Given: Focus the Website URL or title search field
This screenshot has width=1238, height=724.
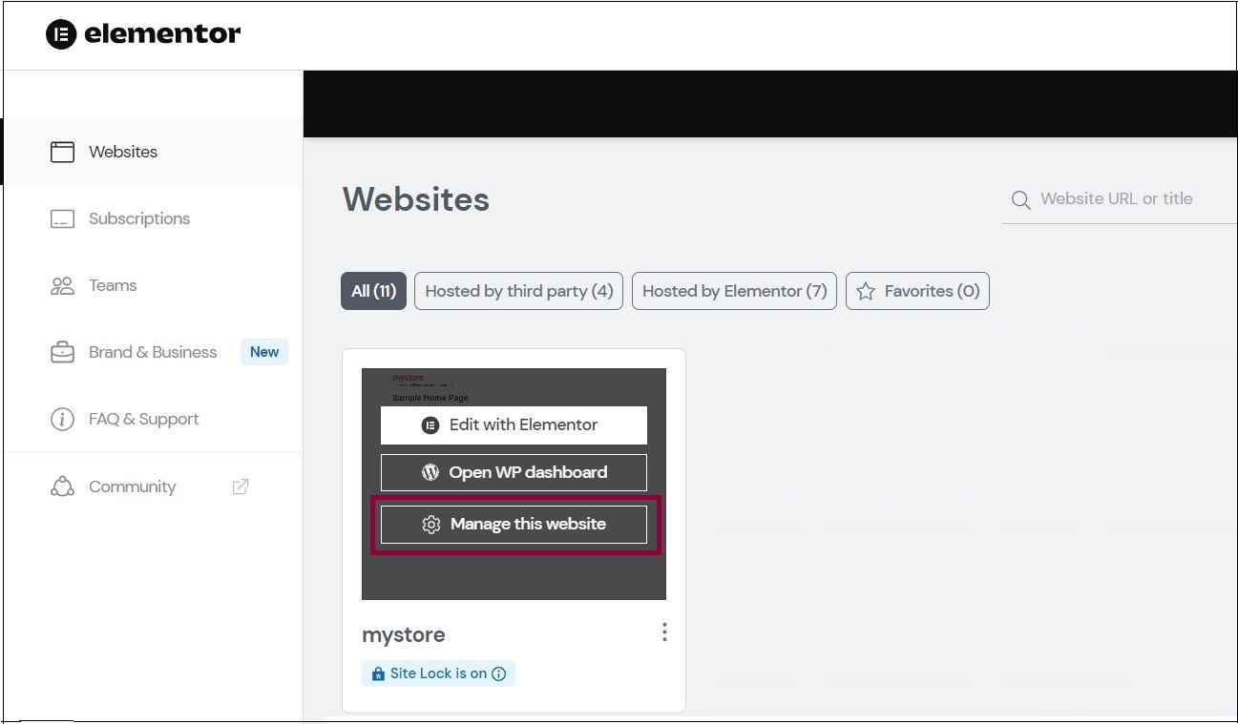Looking at the screenshot, I should coord(1119,198).
